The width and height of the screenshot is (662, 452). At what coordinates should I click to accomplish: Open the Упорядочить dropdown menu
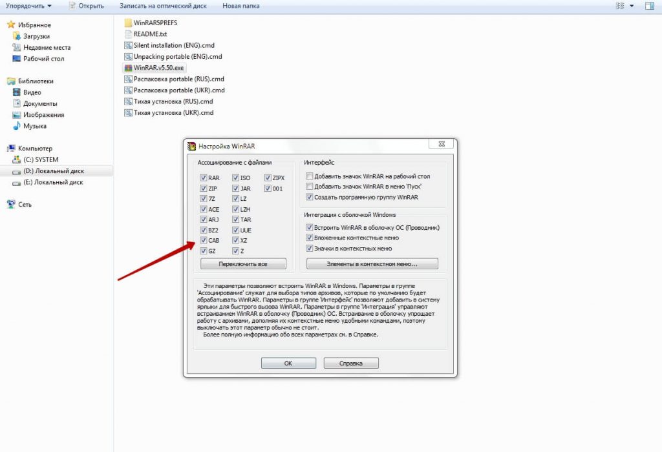coord(28,6)
